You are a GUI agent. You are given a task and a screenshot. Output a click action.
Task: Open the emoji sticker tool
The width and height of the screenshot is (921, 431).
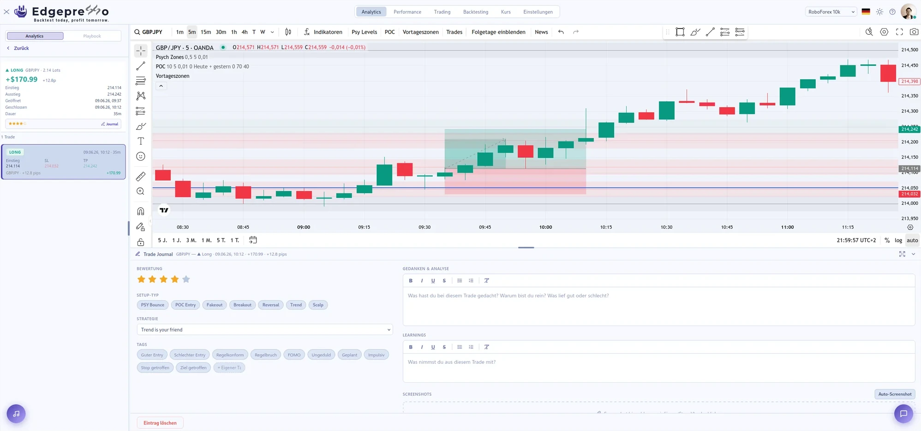pos(141,157)
